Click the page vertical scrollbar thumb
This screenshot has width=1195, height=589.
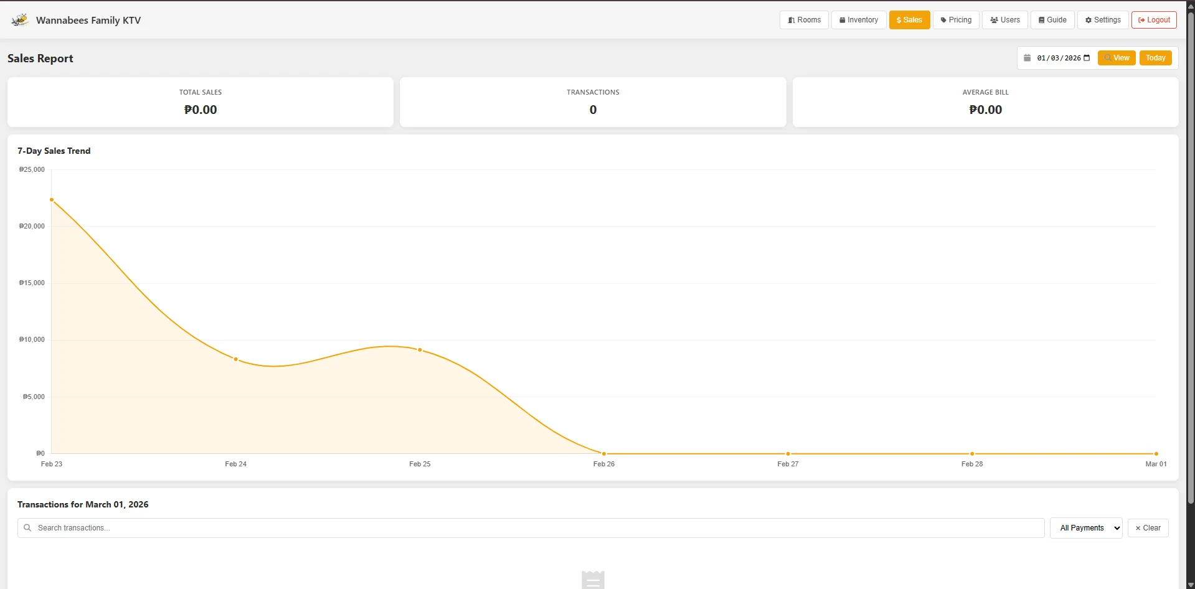pos(1190,258)
